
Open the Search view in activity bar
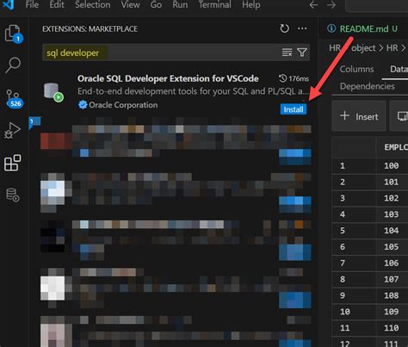click(x=13, y=65)
